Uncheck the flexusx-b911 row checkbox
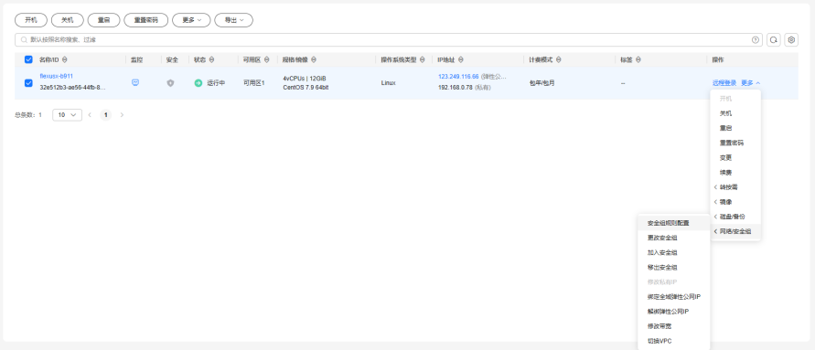Viewport: 815px width, 350px height. click(x=28, y=83)
